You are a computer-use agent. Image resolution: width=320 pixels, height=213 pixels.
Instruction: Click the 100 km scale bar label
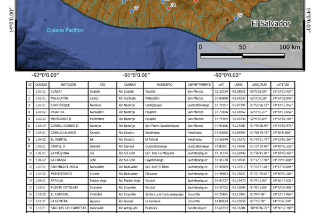290,47
